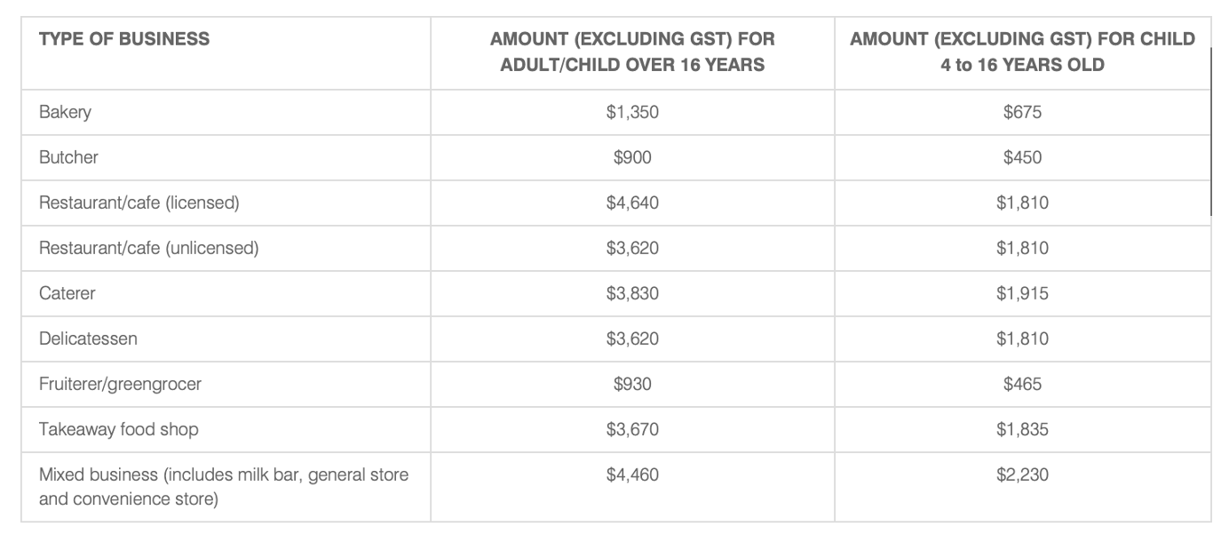
Task: Click the Restaurant/cafe (licensed) cell
Action: click(139, 203)
